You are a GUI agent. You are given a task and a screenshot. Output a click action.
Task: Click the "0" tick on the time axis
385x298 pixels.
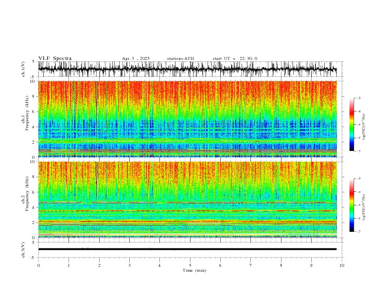pos(38,265)
